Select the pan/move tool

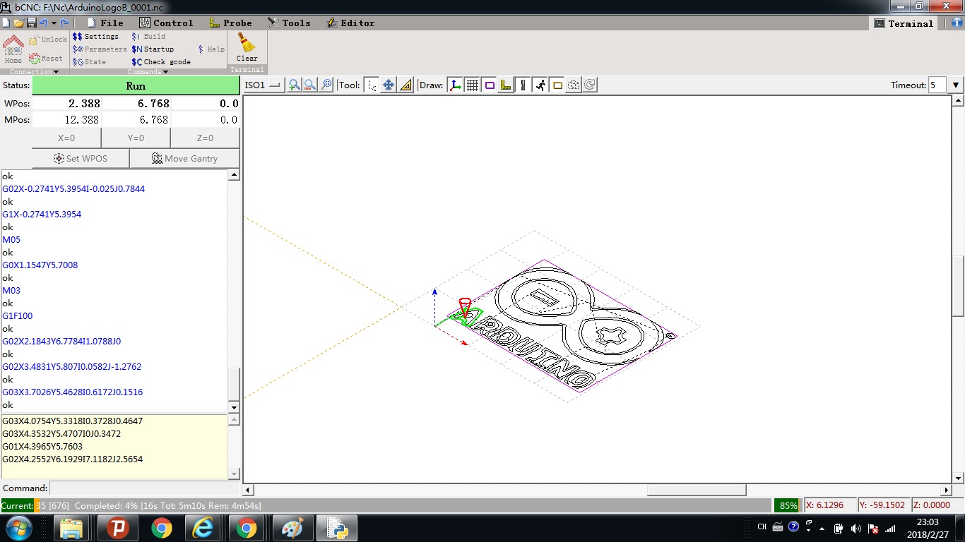pos(389,85)
